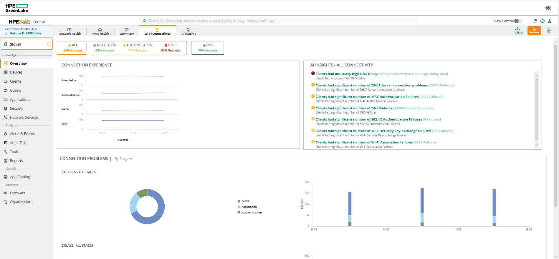Click the notifications bell icon
559x259 pixels.
pos(535,21)
